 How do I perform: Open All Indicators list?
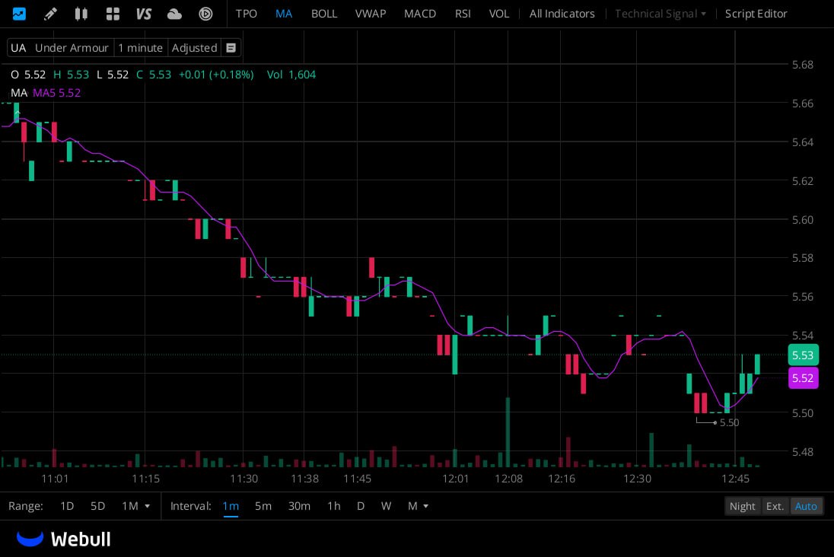coord(562,14)
